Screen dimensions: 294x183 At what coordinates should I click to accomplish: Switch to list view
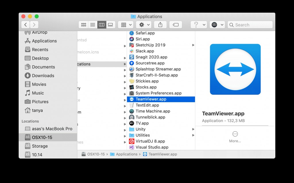pyautogui.click(x=93, y=25)
